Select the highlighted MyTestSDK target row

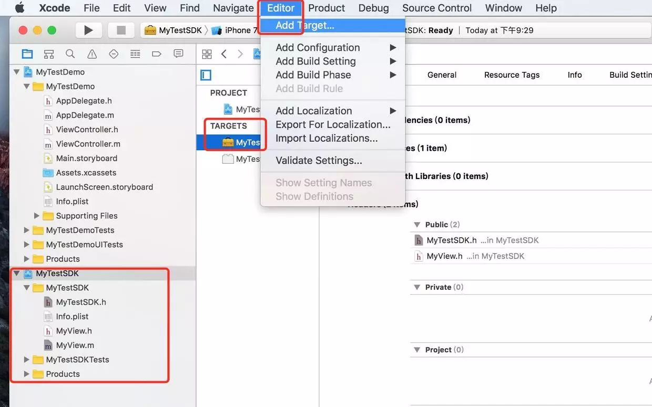pyautogui.click(x=229, y=142)
